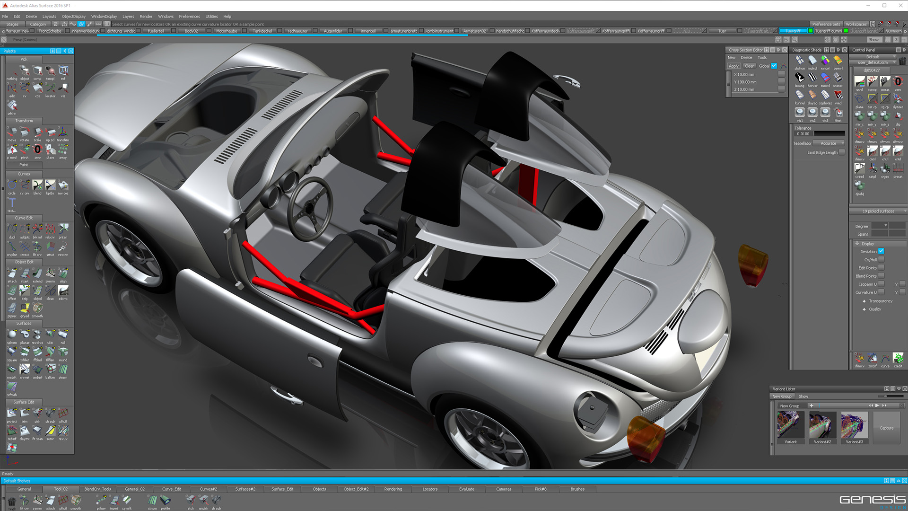Select the mir_x mirror shelf tool
The height and width of the screenshot is (511, 908).
coord(859,117)
